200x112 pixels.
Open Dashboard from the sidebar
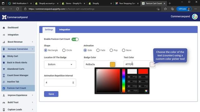pyautogui.click(x=13, y=28)
